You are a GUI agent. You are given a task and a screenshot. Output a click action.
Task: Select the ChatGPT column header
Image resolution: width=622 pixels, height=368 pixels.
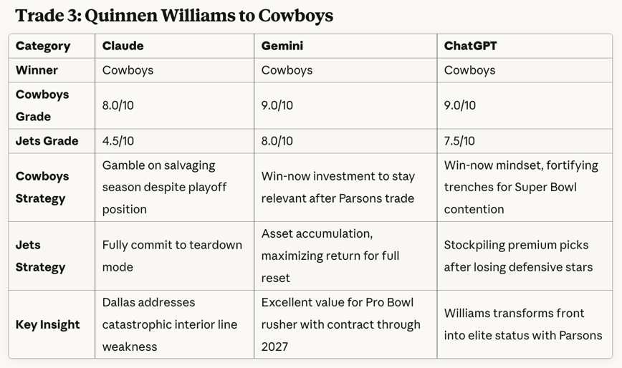tap(470, 46)
